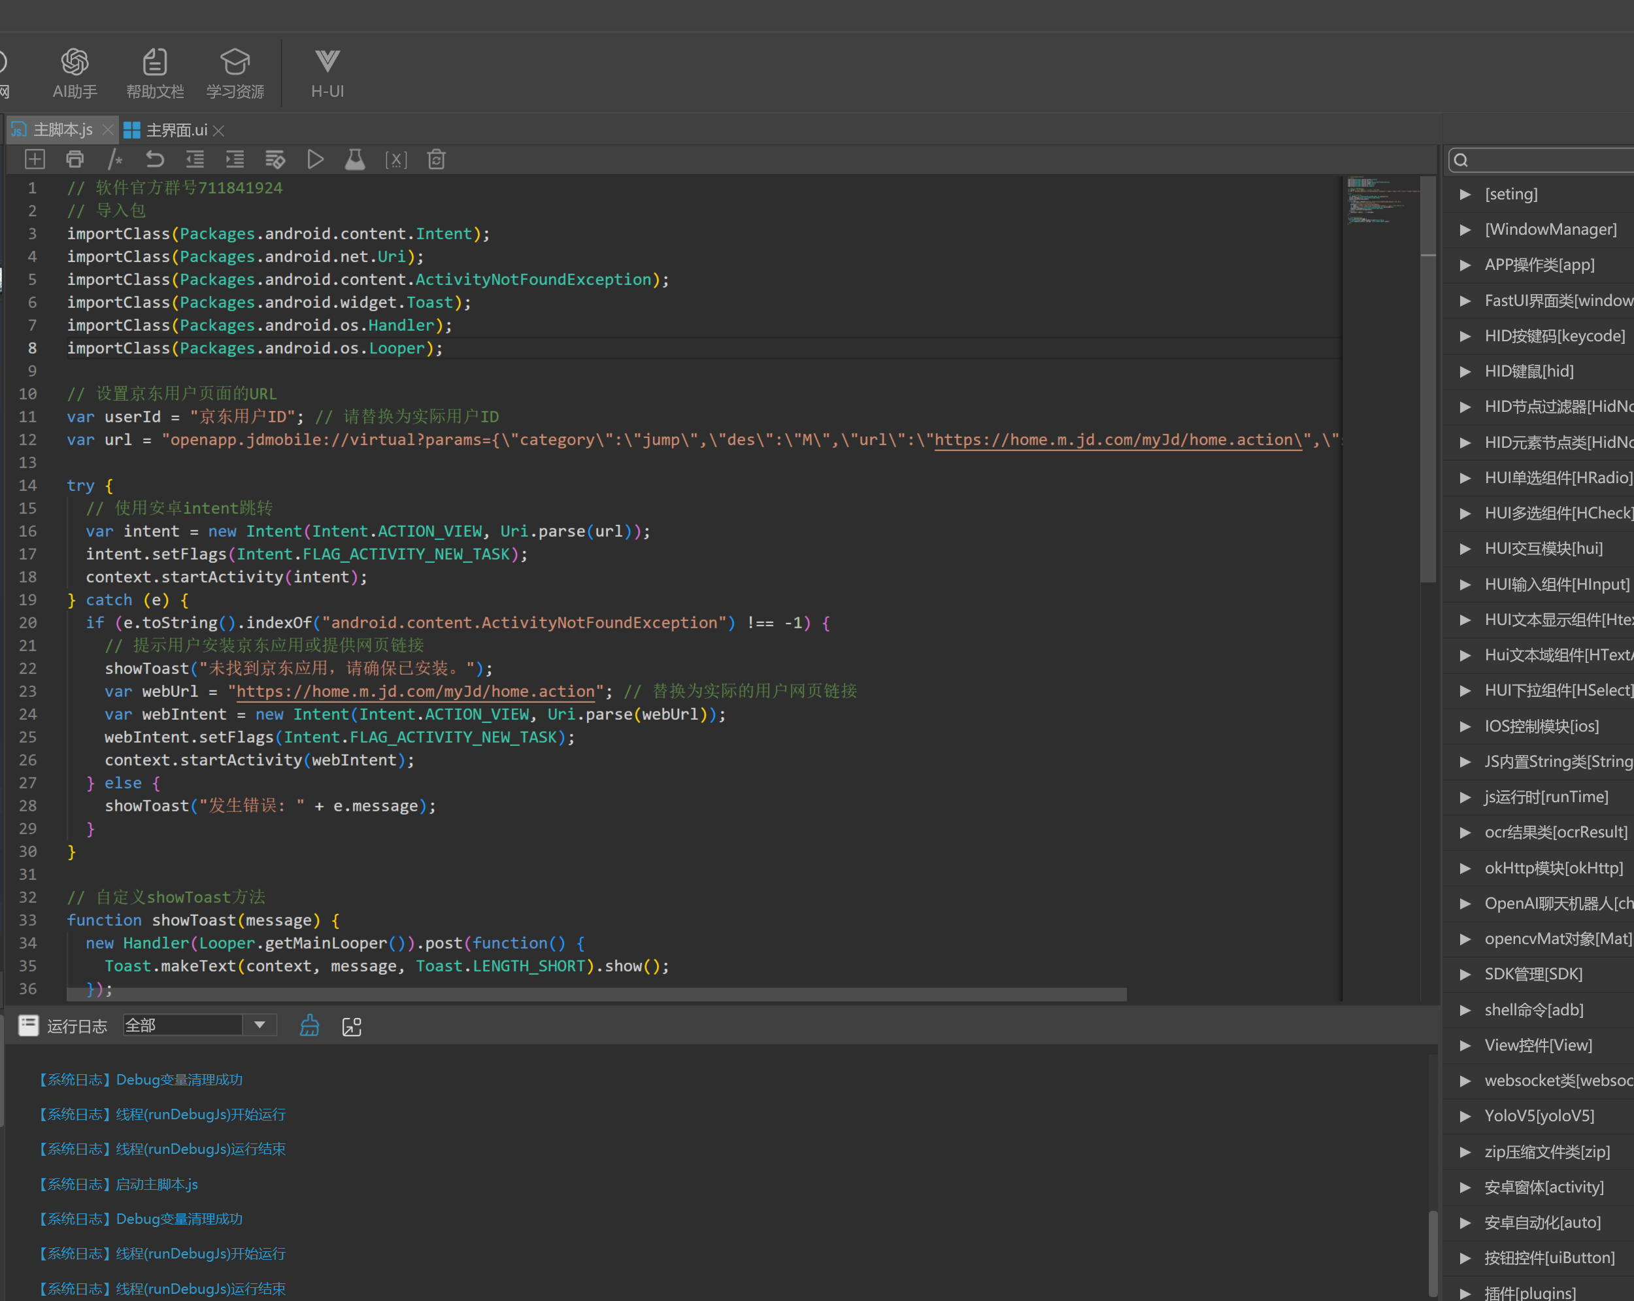The image size is (1634, 1301).
Task: Click log entry 启动主脚本.js
Action: tap(118, 1184)
